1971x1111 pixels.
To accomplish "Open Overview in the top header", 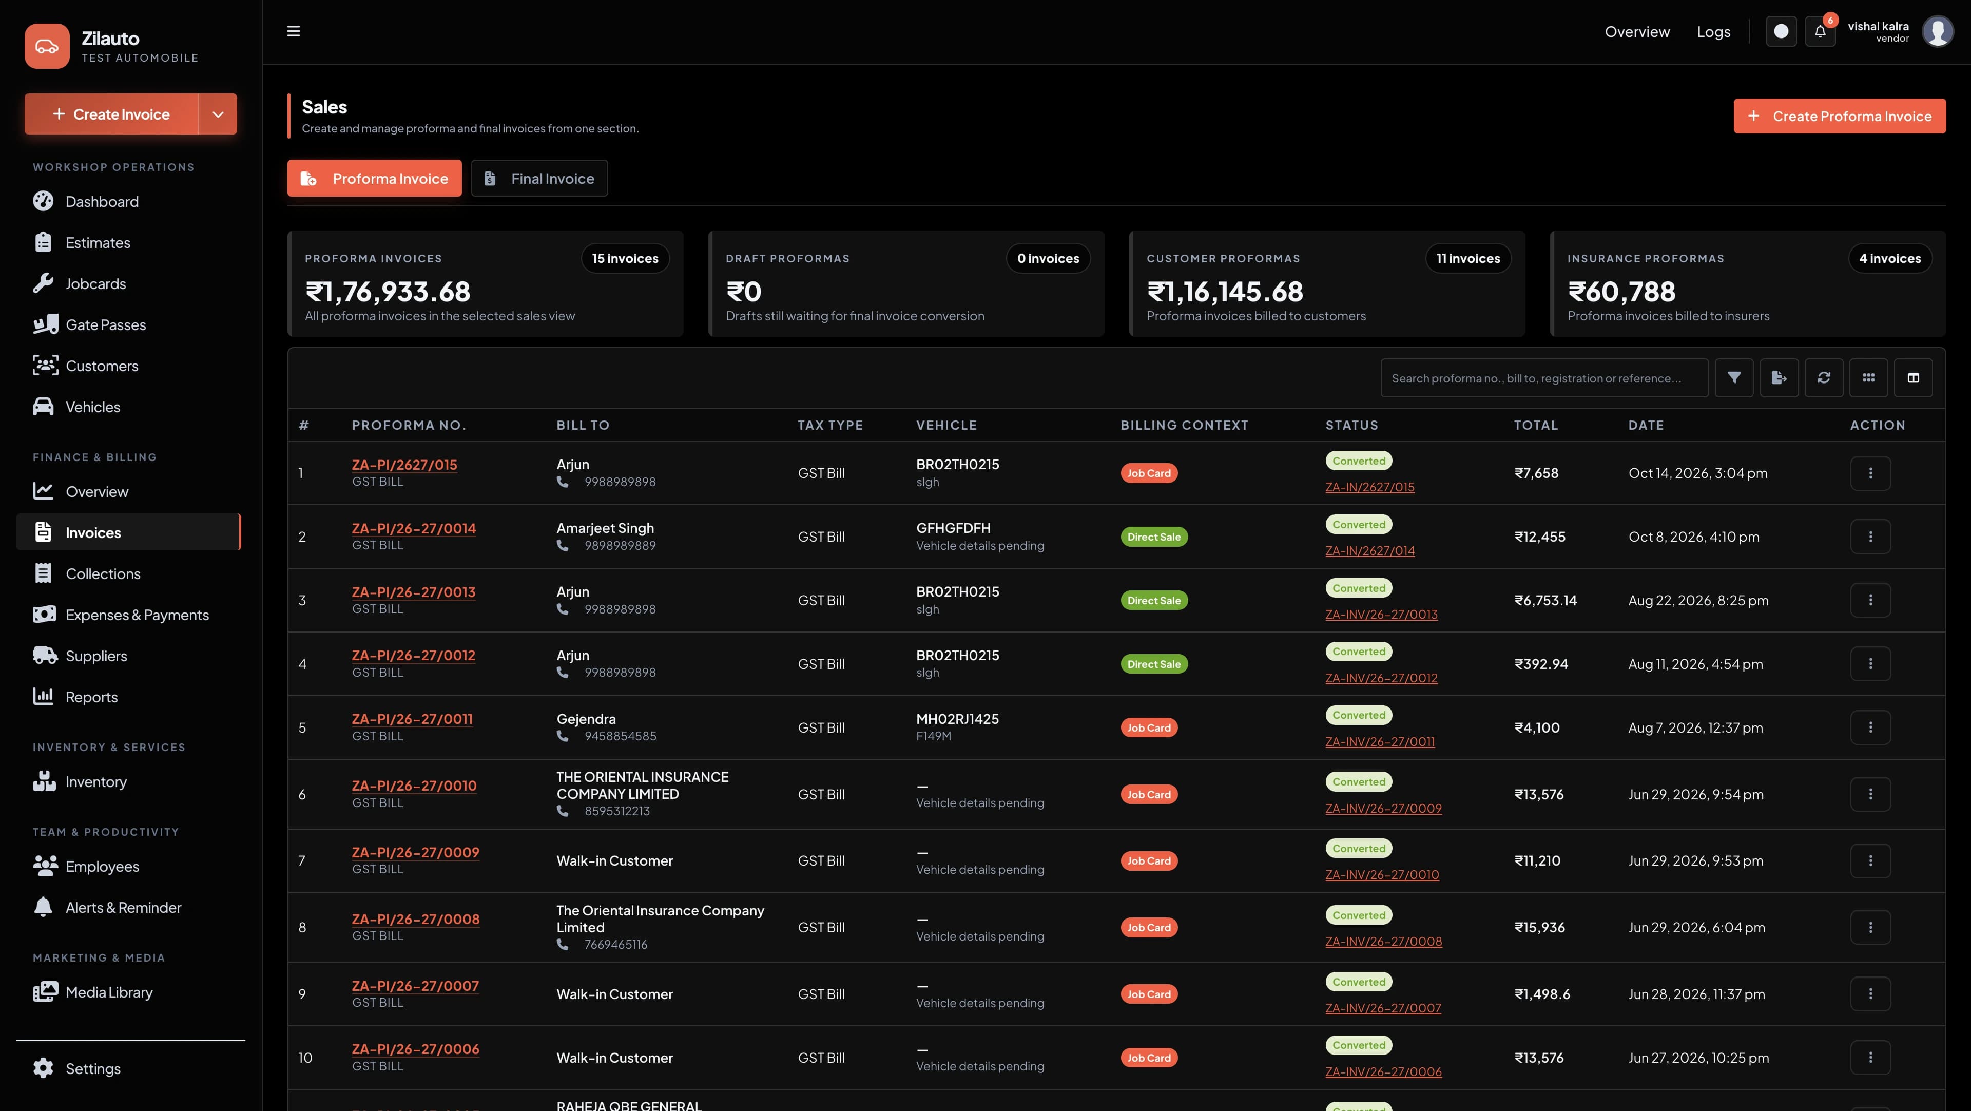I will click(1637, 31).
